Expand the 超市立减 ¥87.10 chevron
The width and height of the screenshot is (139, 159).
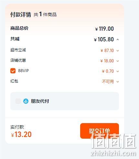(x=118, y=51)
